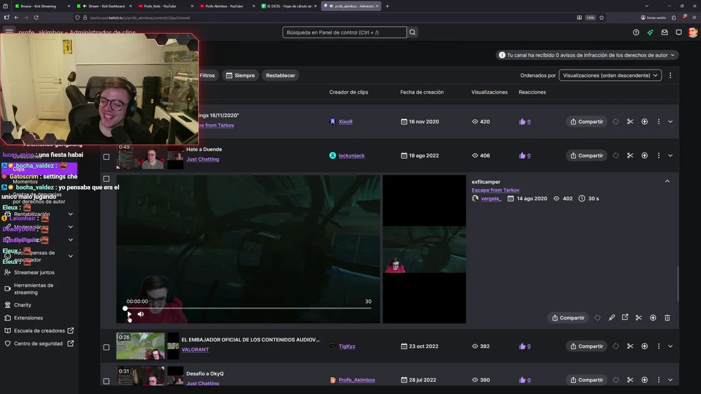This screenshot has width=701, height=394.
Task: Switch to EL EXCEL spreadsheet tab
Action: pos(289,6)
